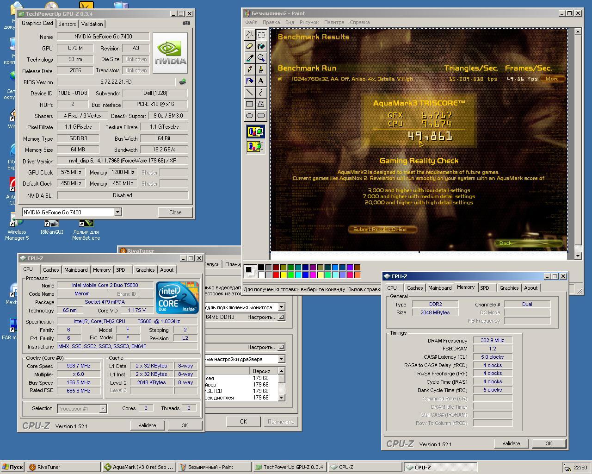Open the Рисунок menu in Paint
The image size is (592, 474).
(309, 22)
